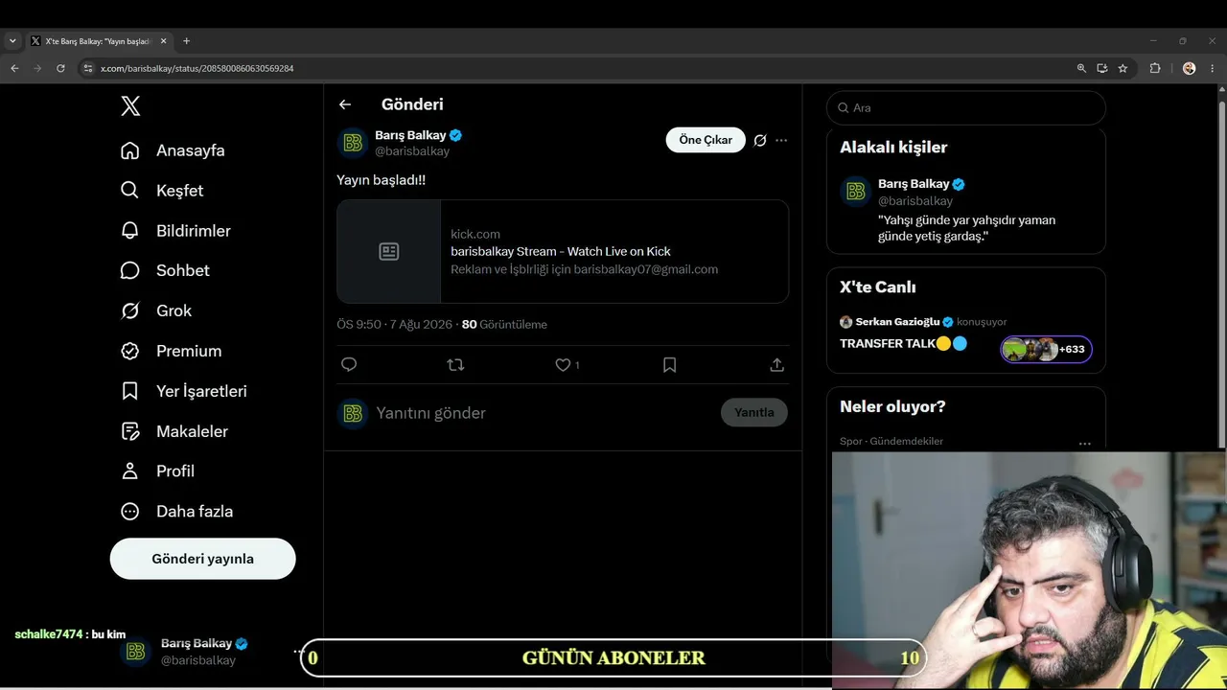Open Grok from the sidebar
1227x690 pixels.
point(156,310)
